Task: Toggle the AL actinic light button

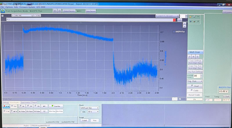Action: click(x=22, y=106)
